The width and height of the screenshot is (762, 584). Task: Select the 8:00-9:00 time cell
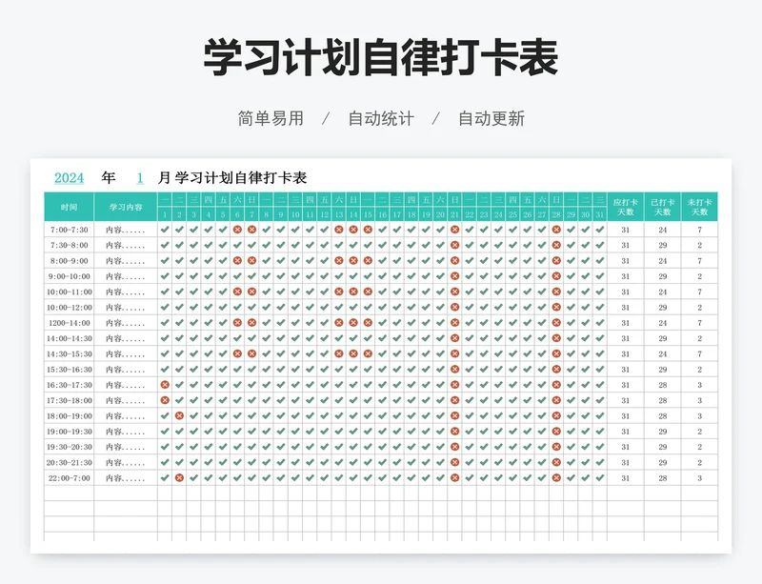(69, 261)
